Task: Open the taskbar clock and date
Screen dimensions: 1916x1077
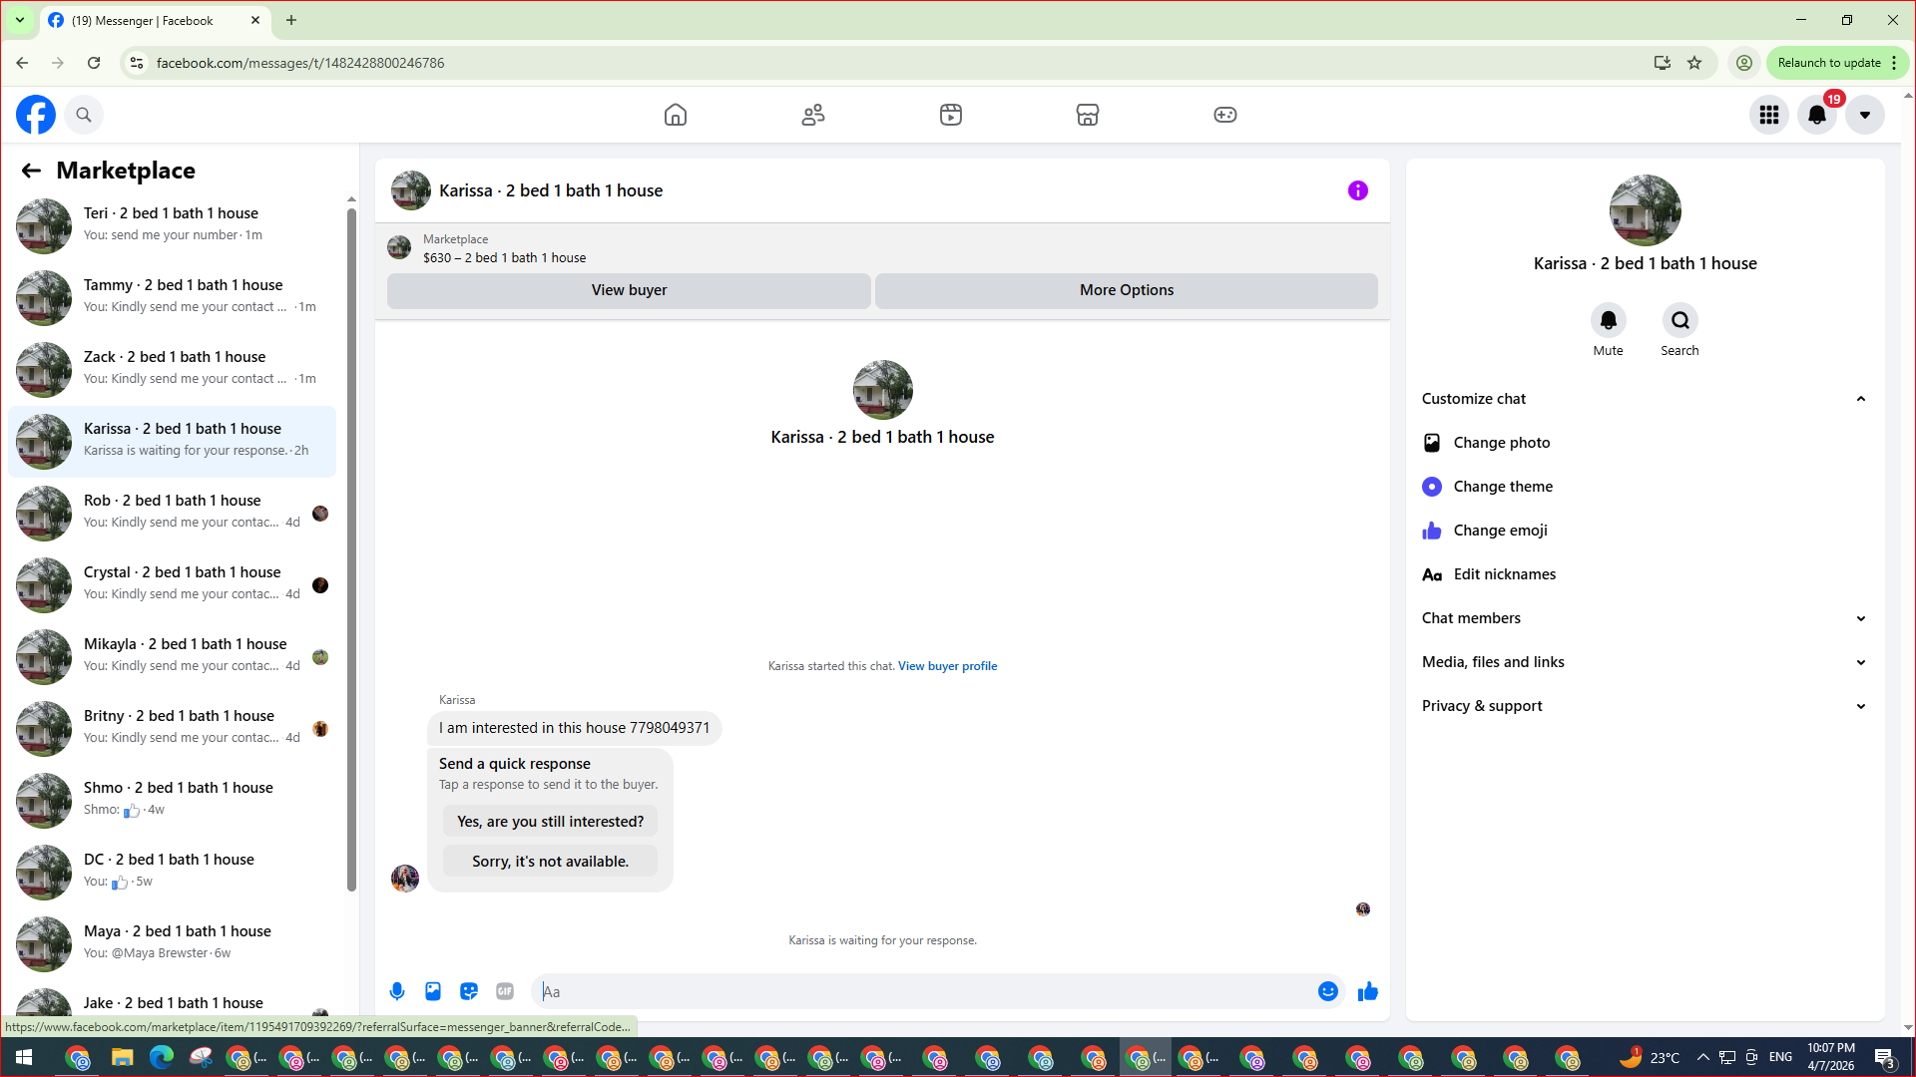Action: click(1831, 1057)
